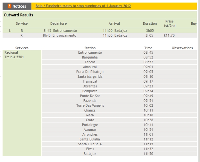Open the Regional service link
This screenshot has height=162, width=200.
point(11,52)
